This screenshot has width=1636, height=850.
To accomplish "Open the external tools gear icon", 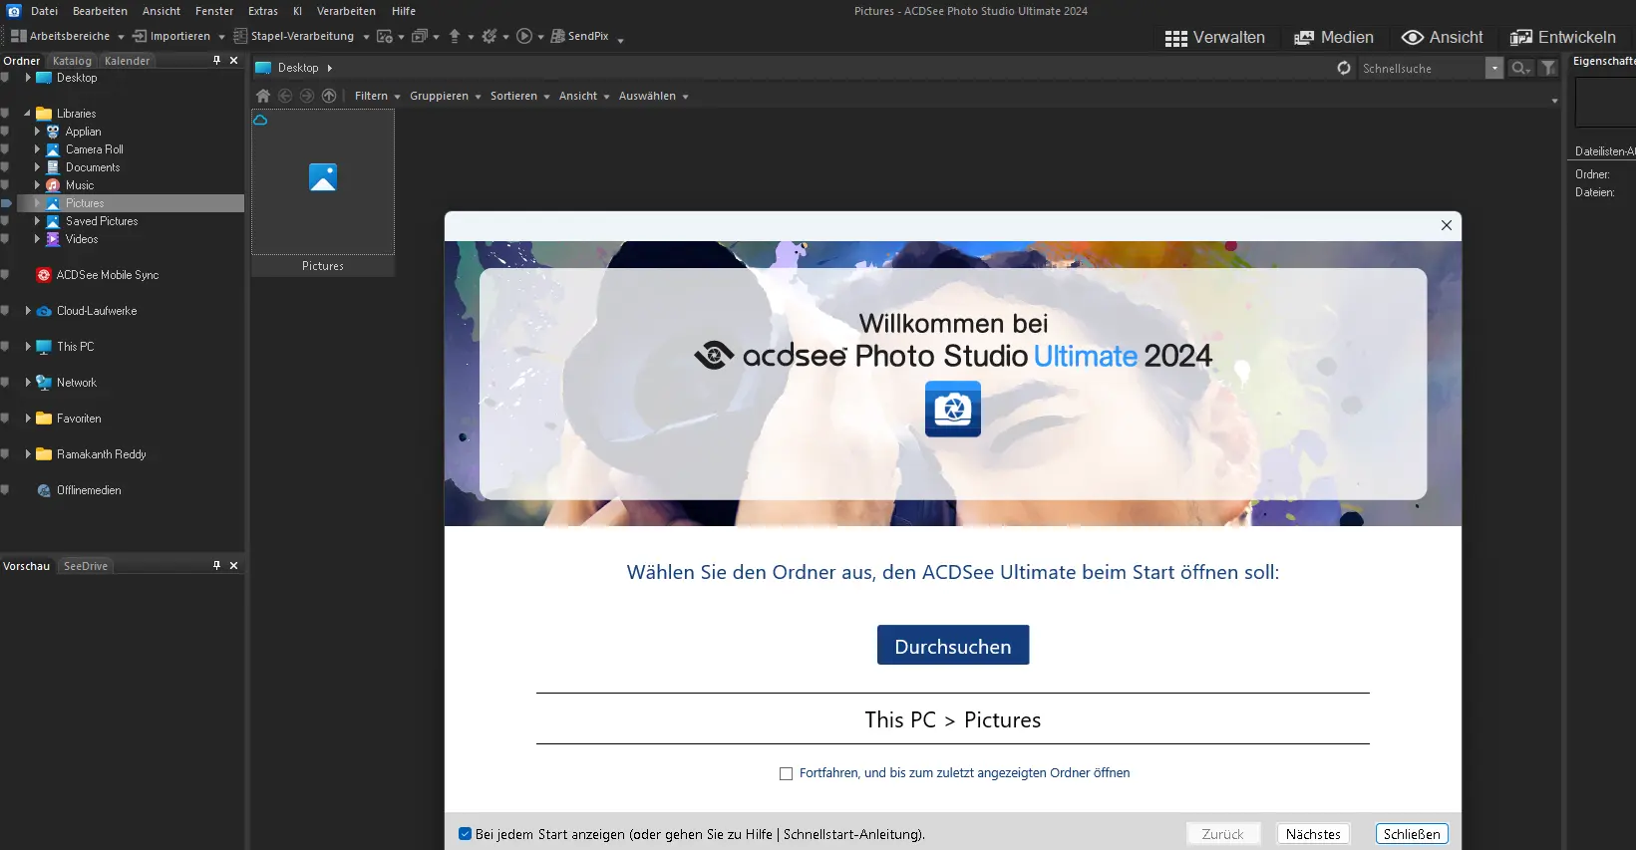I will click(x=490, y=36).
